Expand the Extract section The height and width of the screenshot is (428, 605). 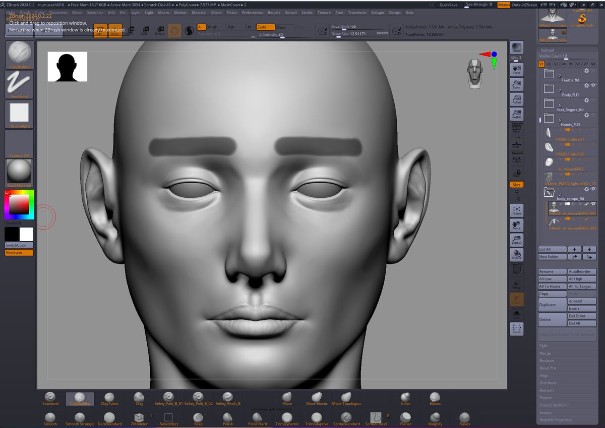coord(546,412)
